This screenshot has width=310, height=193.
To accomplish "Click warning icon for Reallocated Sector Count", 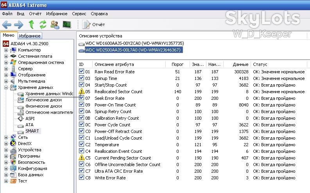I will [x=81, y=91].
